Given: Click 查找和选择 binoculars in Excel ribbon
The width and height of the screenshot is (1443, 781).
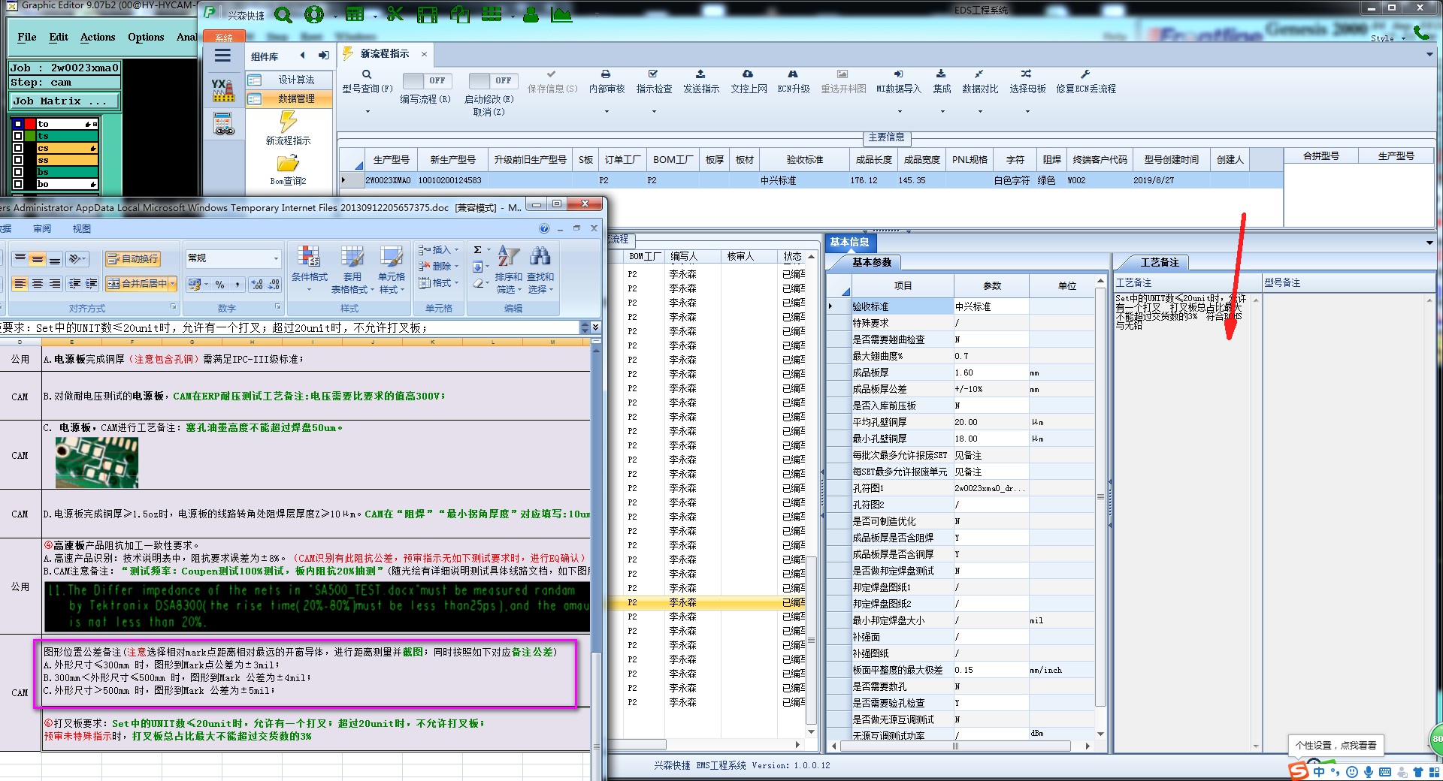Looking at the screenshot, I should (x=540, y=269).
